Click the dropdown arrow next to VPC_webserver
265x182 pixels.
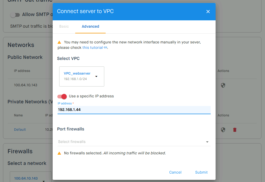[96, 76]
